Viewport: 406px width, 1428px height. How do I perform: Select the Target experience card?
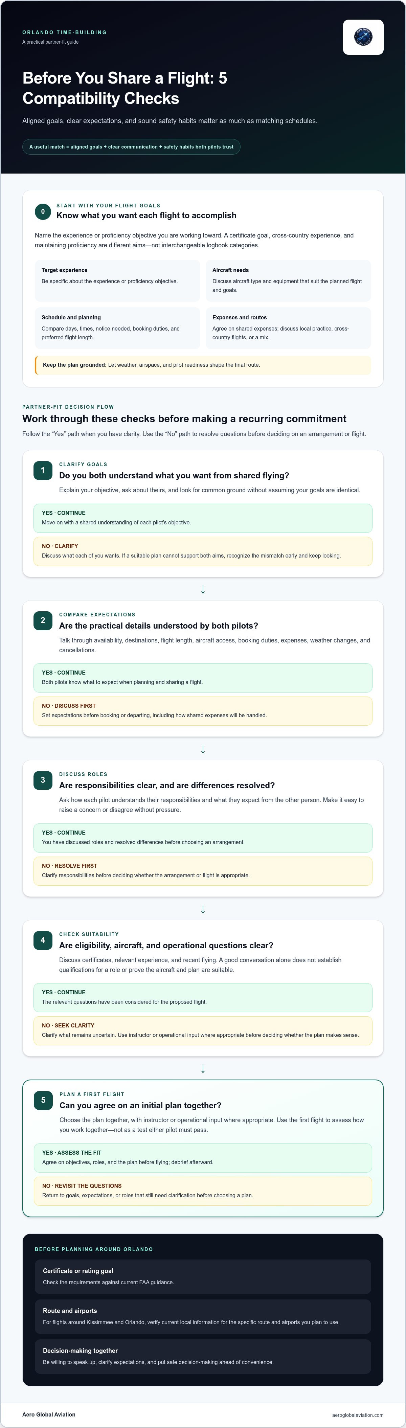[118, 280]
